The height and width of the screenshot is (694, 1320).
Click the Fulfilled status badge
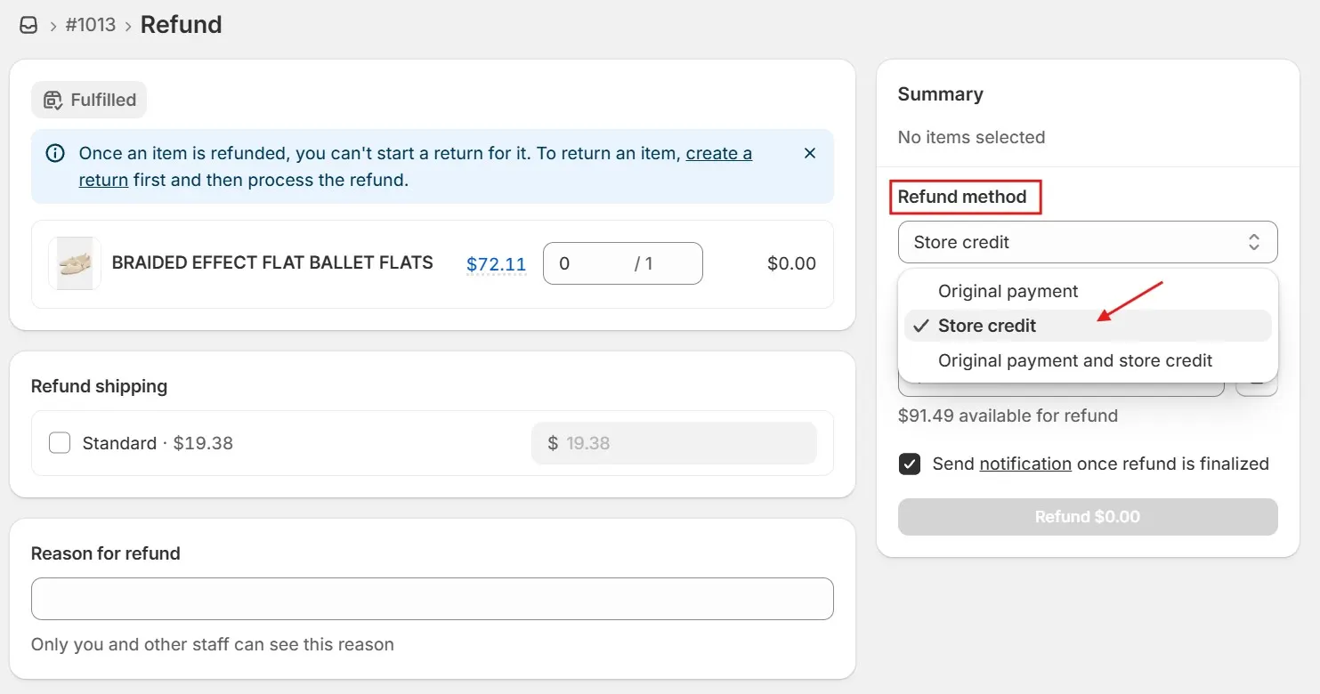tap(89, 100)
